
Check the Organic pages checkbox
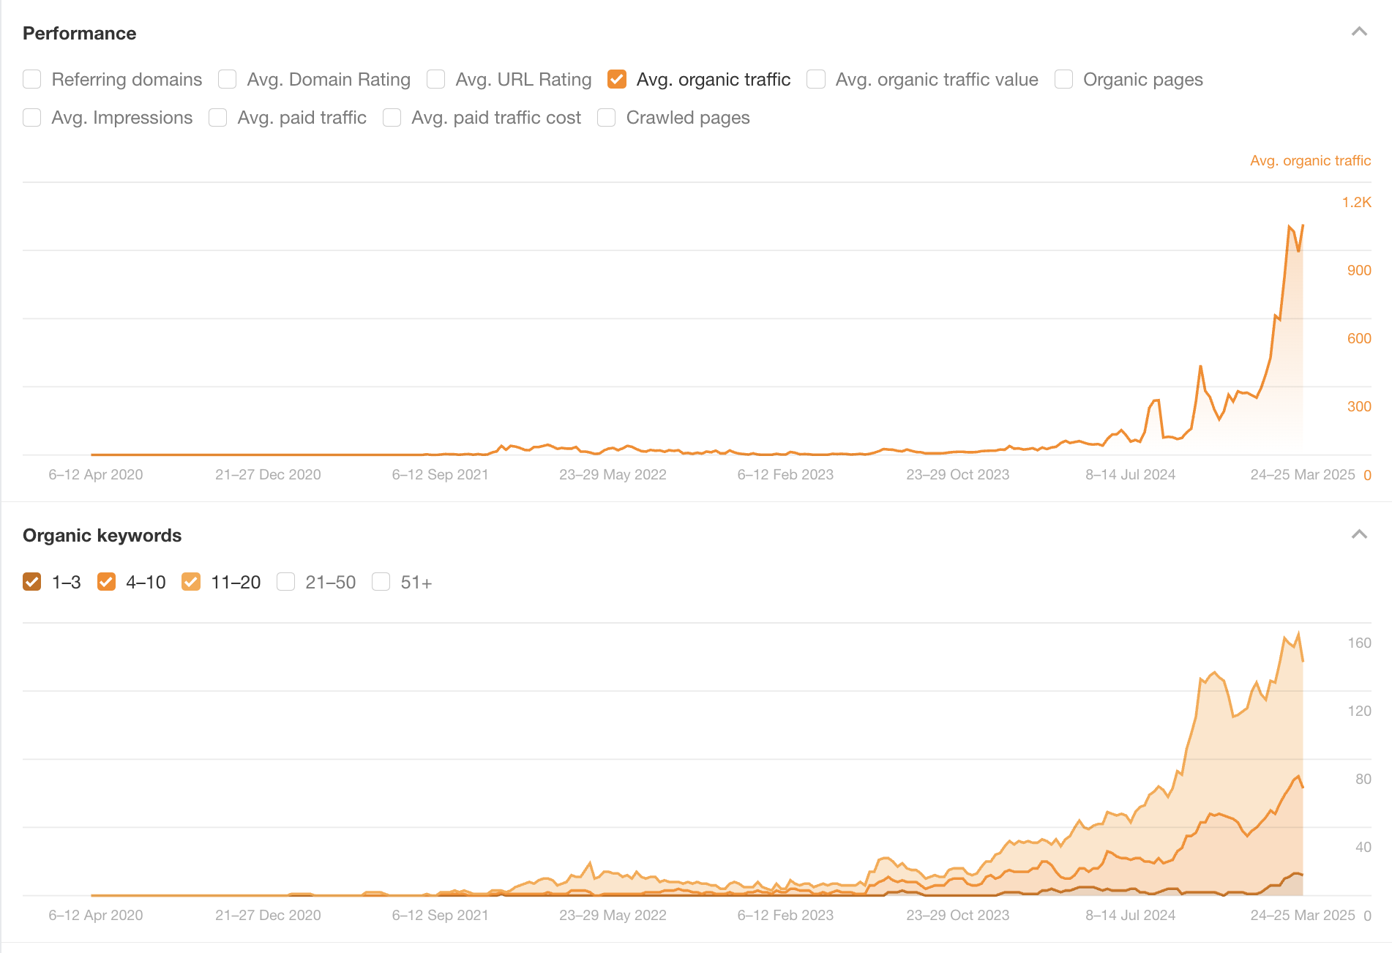click(1063, 79)
